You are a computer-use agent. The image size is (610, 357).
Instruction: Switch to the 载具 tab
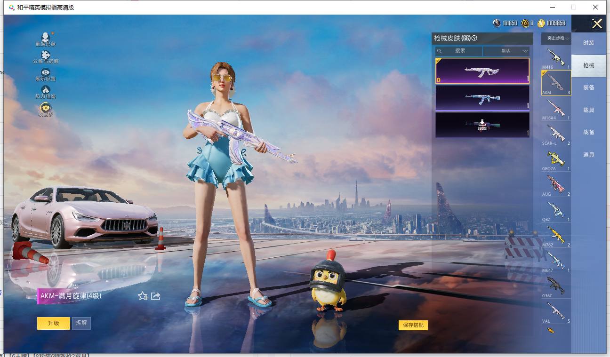(x=589, y=110)
